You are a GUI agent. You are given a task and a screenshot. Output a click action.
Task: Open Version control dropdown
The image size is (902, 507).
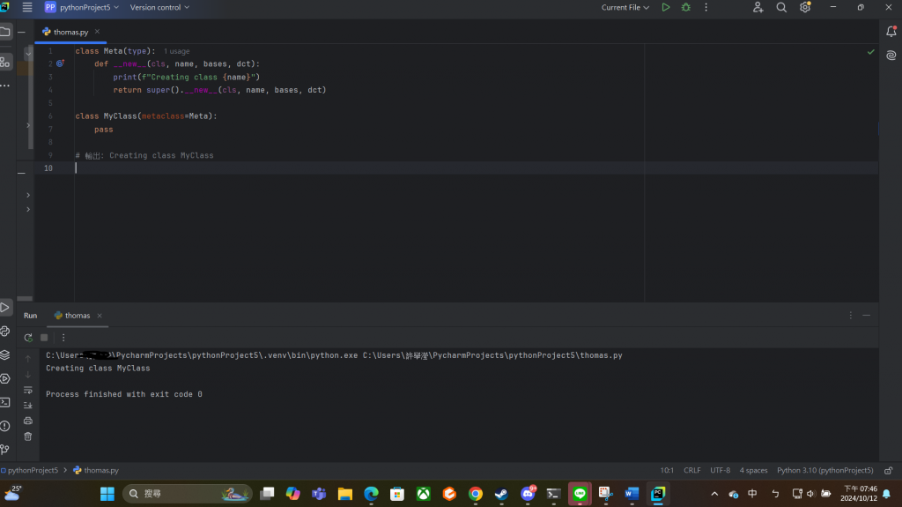tap(159, 7)
